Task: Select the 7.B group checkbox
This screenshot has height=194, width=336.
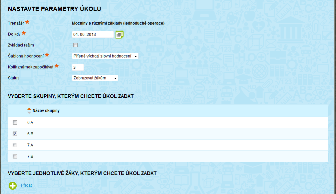Action: (x=15, y=156)
